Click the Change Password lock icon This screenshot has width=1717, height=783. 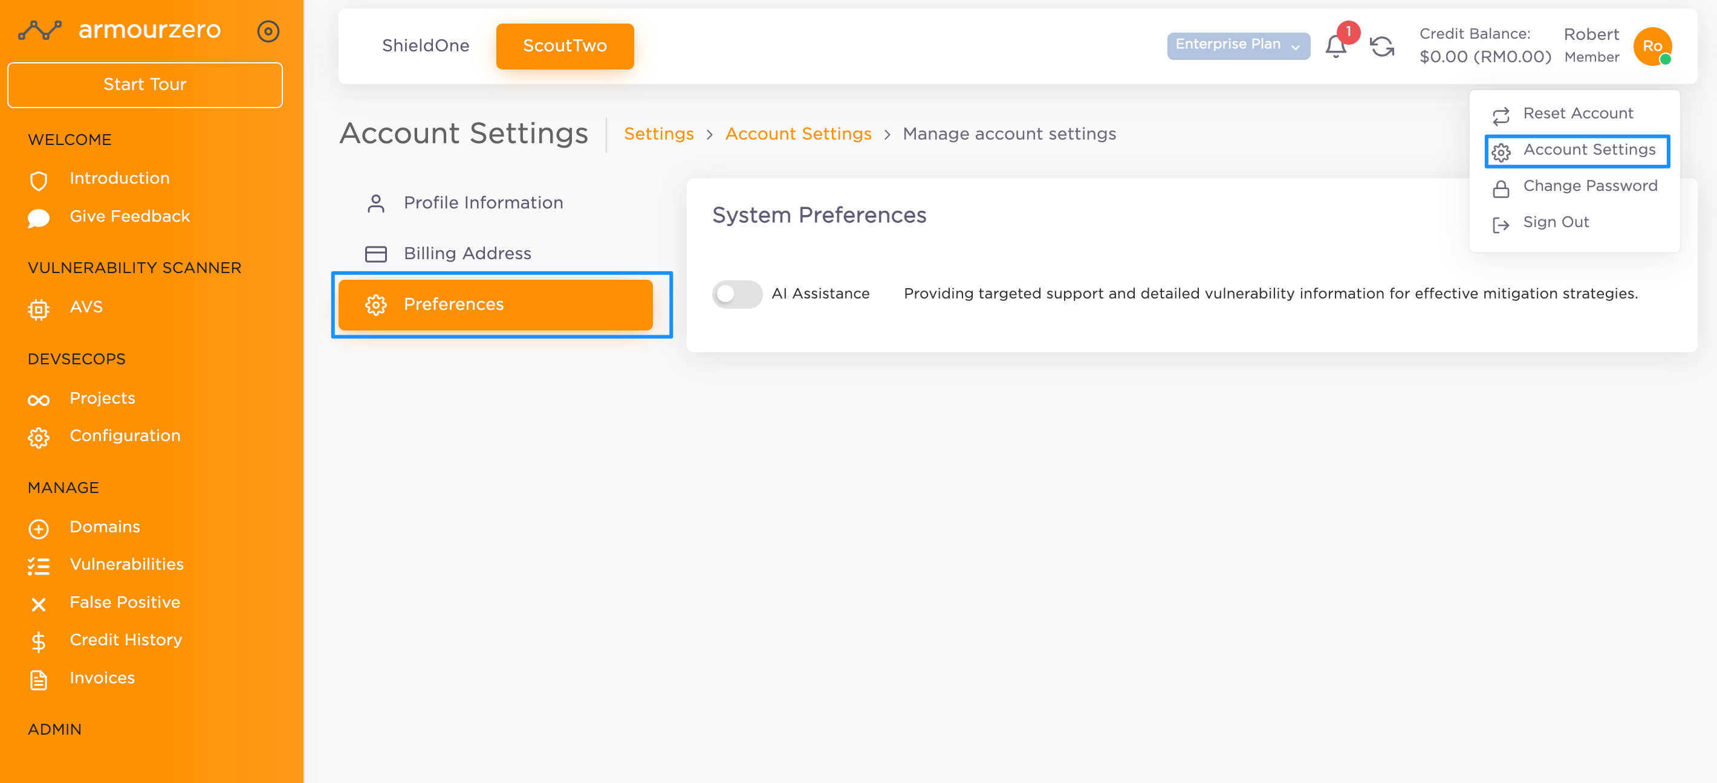point(1501,189)
